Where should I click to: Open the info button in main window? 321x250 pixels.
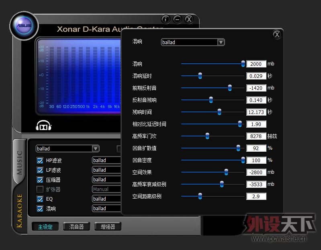click(x=166, y=19)
